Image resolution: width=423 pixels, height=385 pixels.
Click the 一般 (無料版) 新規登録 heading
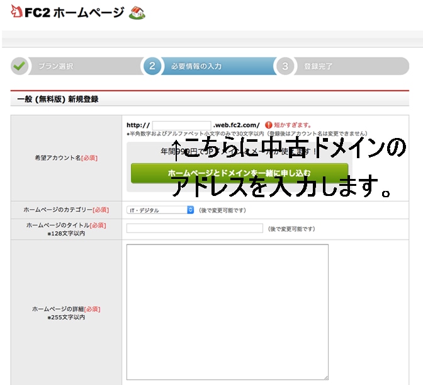pyautogui.click(x=58, y=99)
